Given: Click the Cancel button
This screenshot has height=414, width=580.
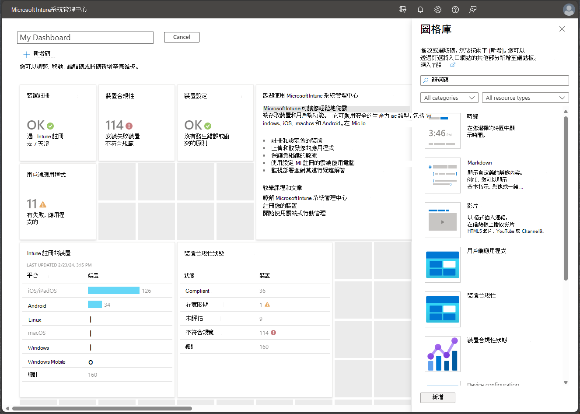Looking at the screenshot, I should click(182, 37).
